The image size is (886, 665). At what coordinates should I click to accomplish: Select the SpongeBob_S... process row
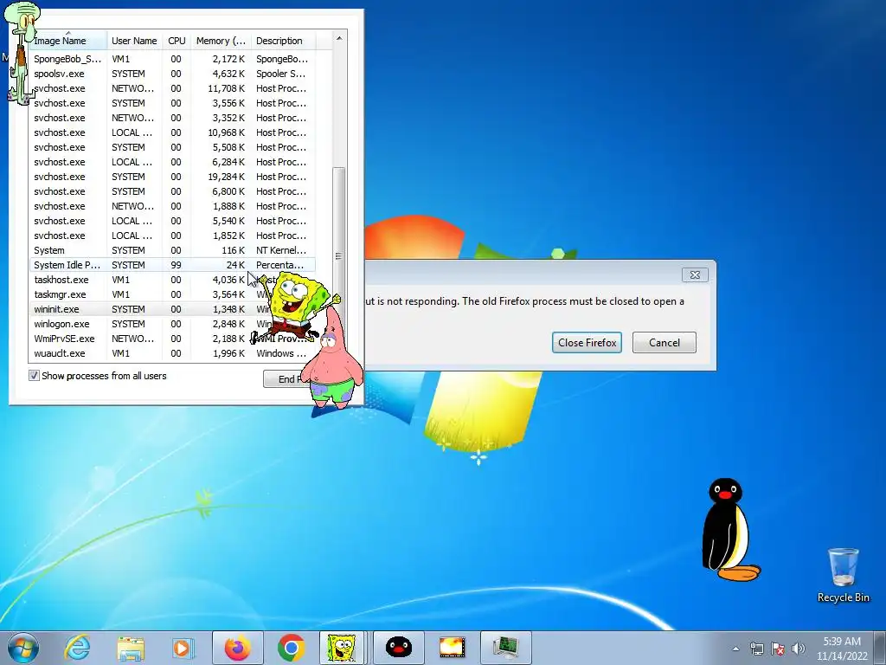tap(172, 59)
